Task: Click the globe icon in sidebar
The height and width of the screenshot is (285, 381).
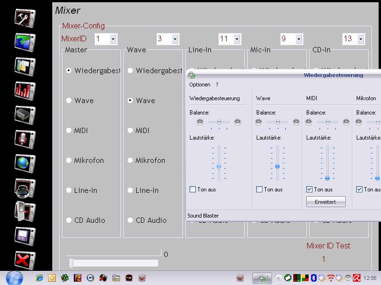Action: point(25,162)
